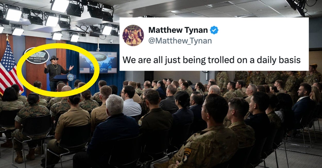Click the lit ceiling light panel at top left

pyautogui.click(x=13, y=15)
